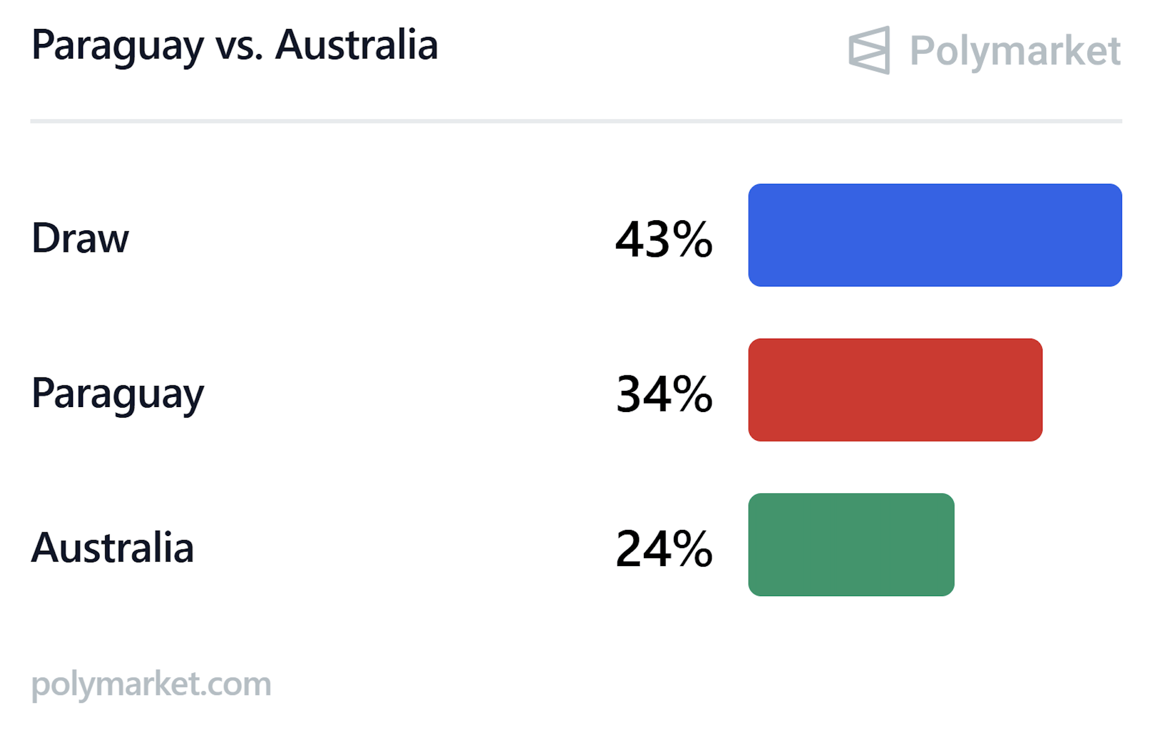The image size is (1152, 734).
Task: Click the Polymarket logo icon
Action: (x=869, y=50)
